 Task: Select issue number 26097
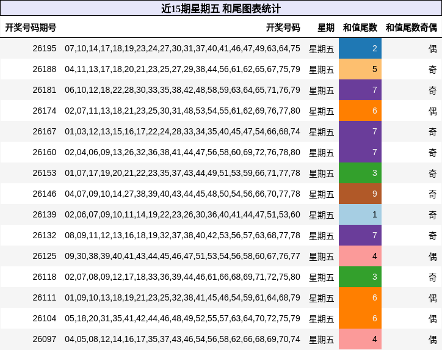click(45, 339)
